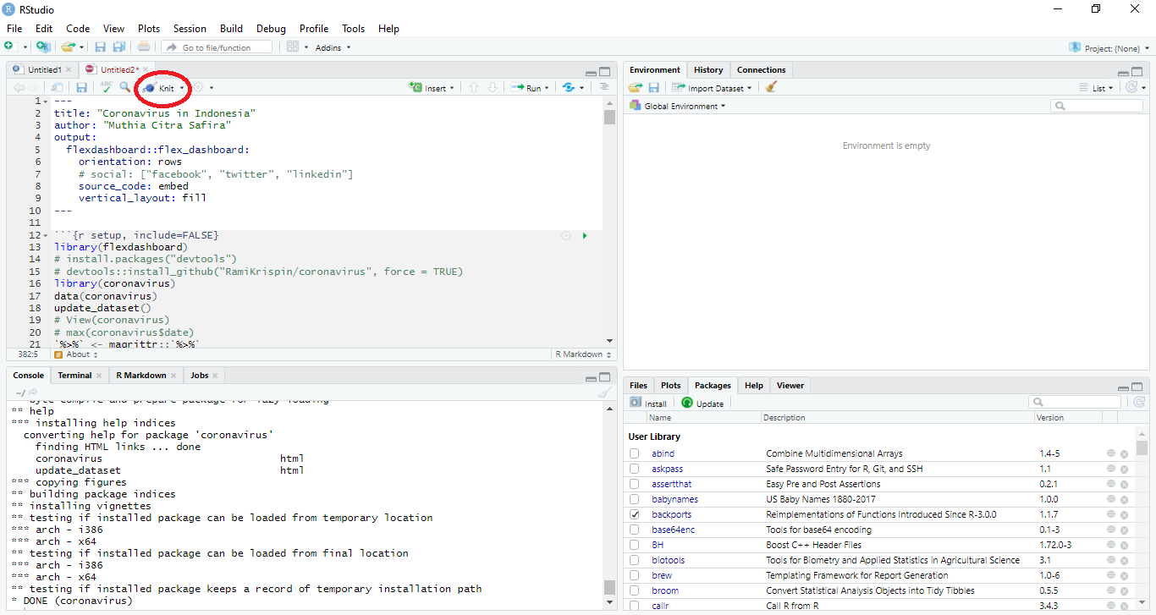Run the setup chunk's green arrow
The height and width of the screenshot is (615, 1156).
(585, 235)
